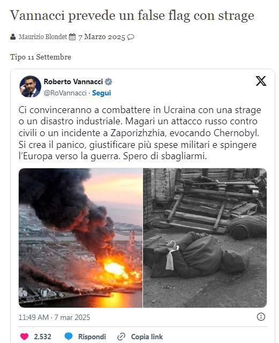Screen dimensions: 279x343
Task: Click the Rispondi reply button
Action: pyautogui.click(x=92, y=337)
